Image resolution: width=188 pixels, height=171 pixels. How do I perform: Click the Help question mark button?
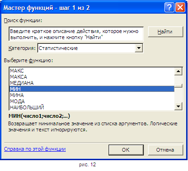tap(169, 7)
